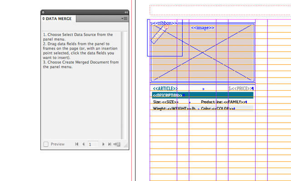Click the <<FAMILY>> product line placeholder
The height and width of the screenshot is (181, 291).
coord(235,102)
